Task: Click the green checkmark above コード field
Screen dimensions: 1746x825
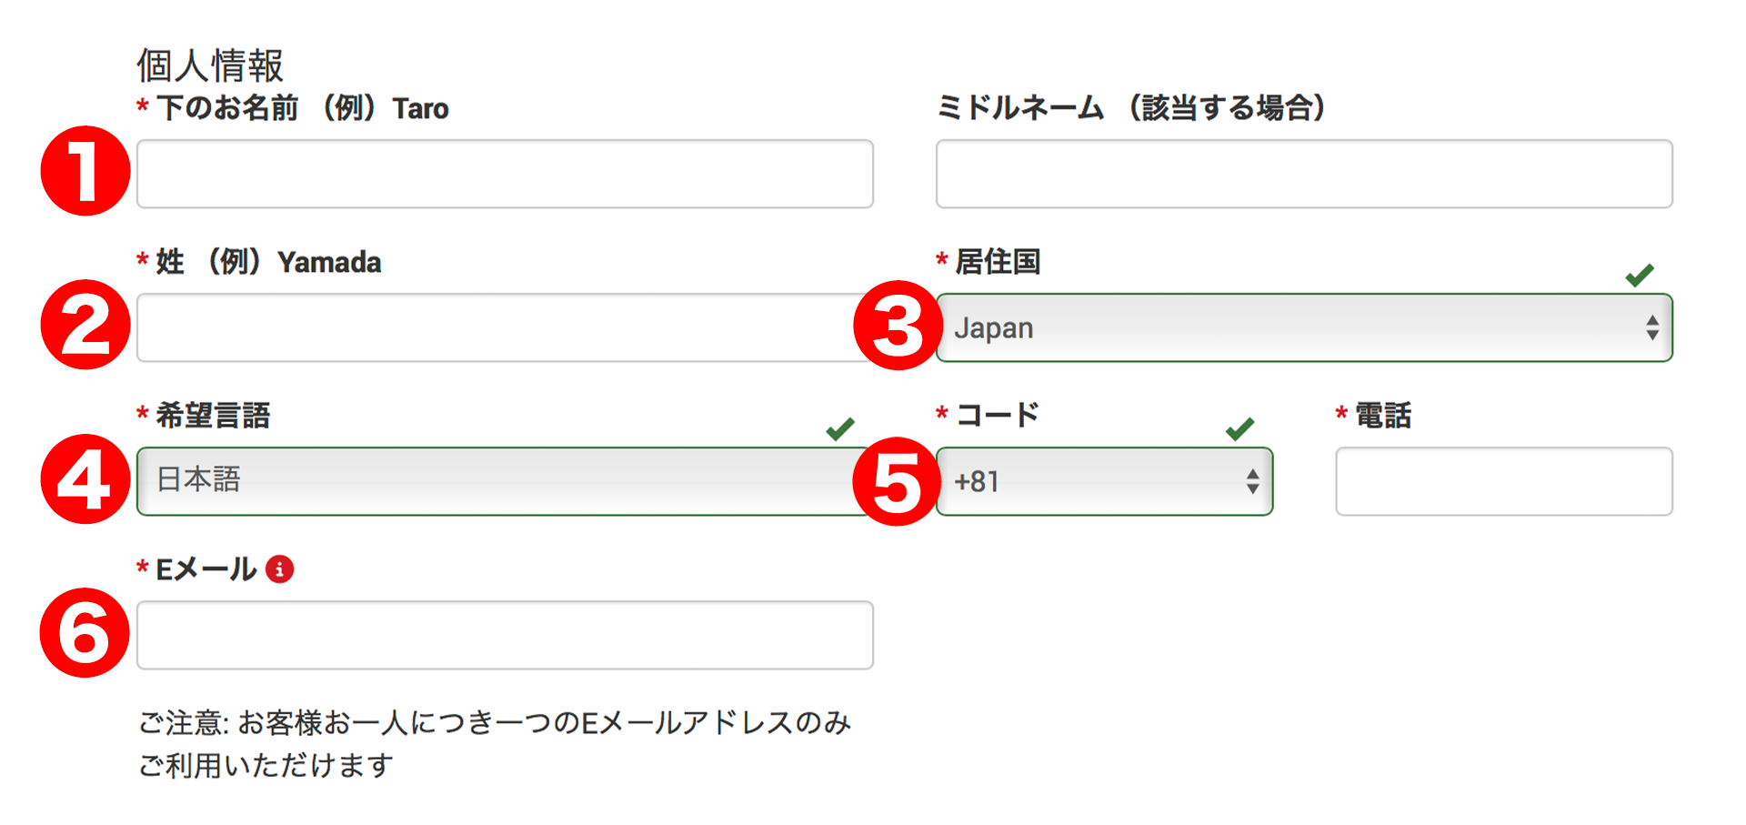Action: click(x=1239, y=428)
